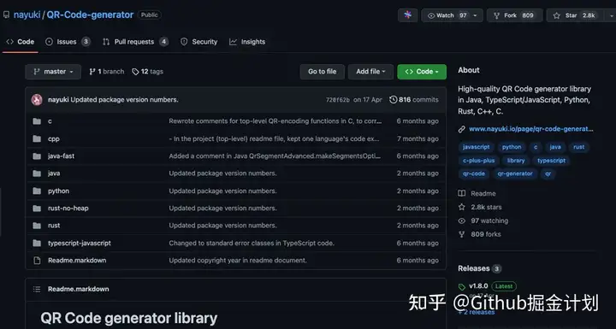Open the Issues tab
This screenshot has height=329, width=616.
pyautogui.click(x=68, y=42)
